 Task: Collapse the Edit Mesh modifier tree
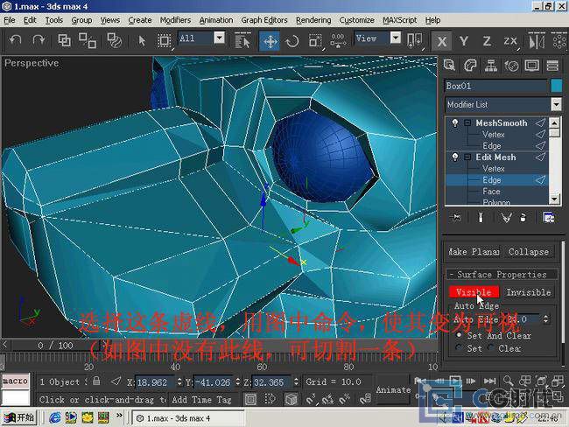467,157
